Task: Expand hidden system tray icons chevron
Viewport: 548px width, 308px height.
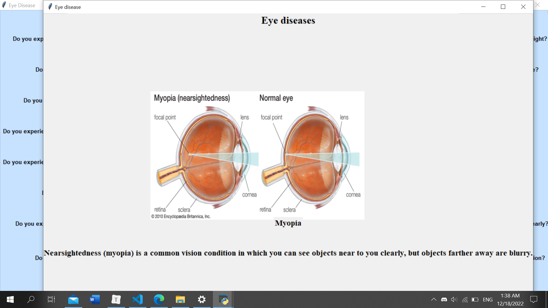Action: point(434,299)
